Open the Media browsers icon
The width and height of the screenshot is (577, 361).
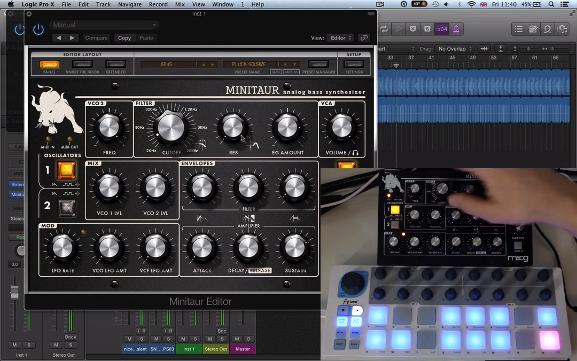[x=562, y=29]
